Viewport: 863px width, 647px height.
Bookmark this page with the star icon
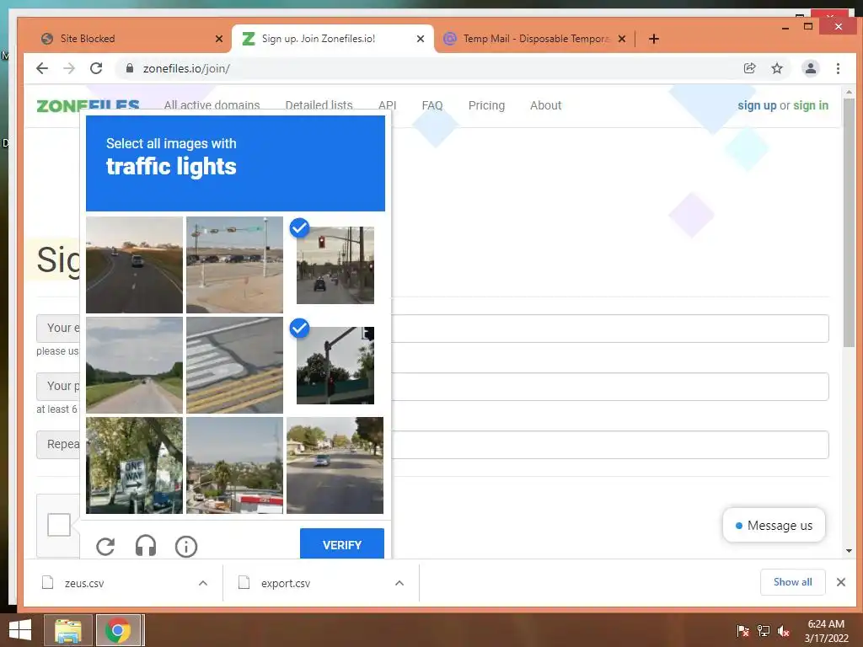click(x=776, y=68)
